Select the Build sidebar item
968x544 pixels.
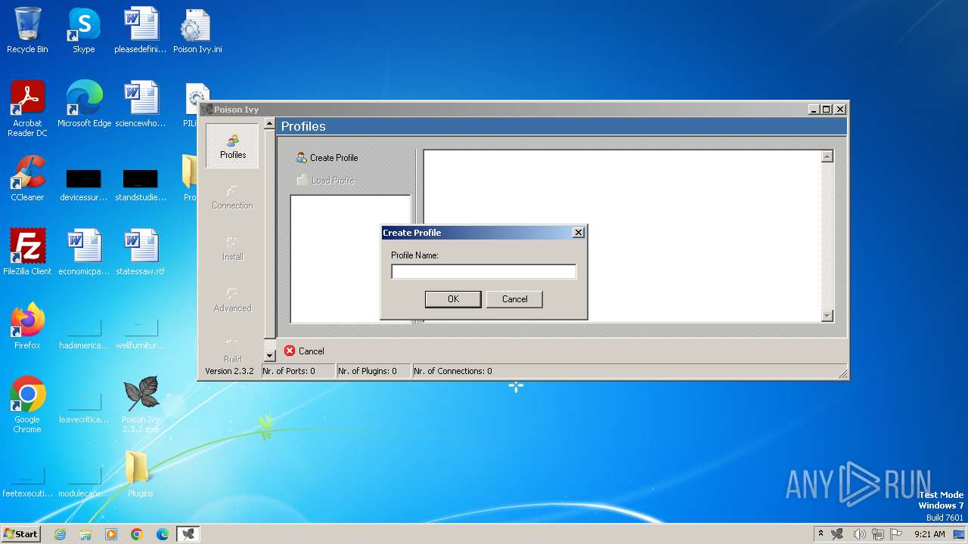tap(232, 350)
